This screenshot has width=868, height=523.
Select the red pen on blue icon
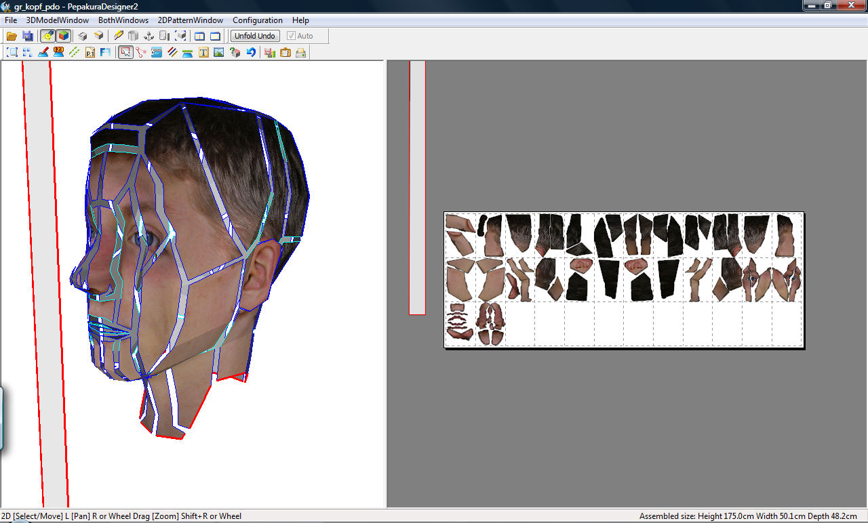43,52
